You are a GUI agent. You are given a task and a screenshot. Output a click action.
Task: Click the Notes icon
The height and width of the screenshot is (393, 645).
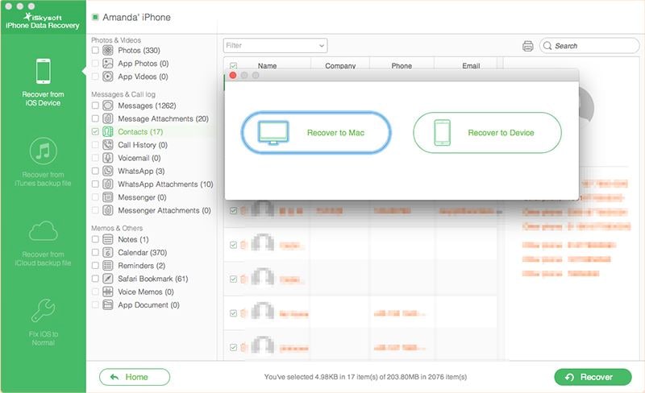coord(108,239)
